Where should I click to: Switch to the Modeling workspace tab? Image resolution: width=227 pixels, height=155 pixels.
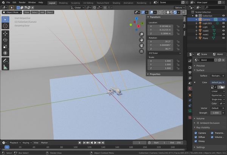coord(63,3)
